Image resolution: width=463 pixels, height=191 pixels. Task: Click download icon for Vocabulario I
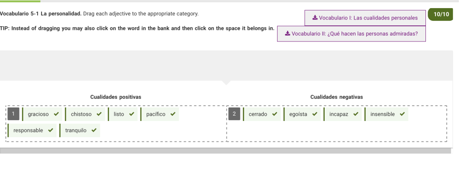point(315,18)
